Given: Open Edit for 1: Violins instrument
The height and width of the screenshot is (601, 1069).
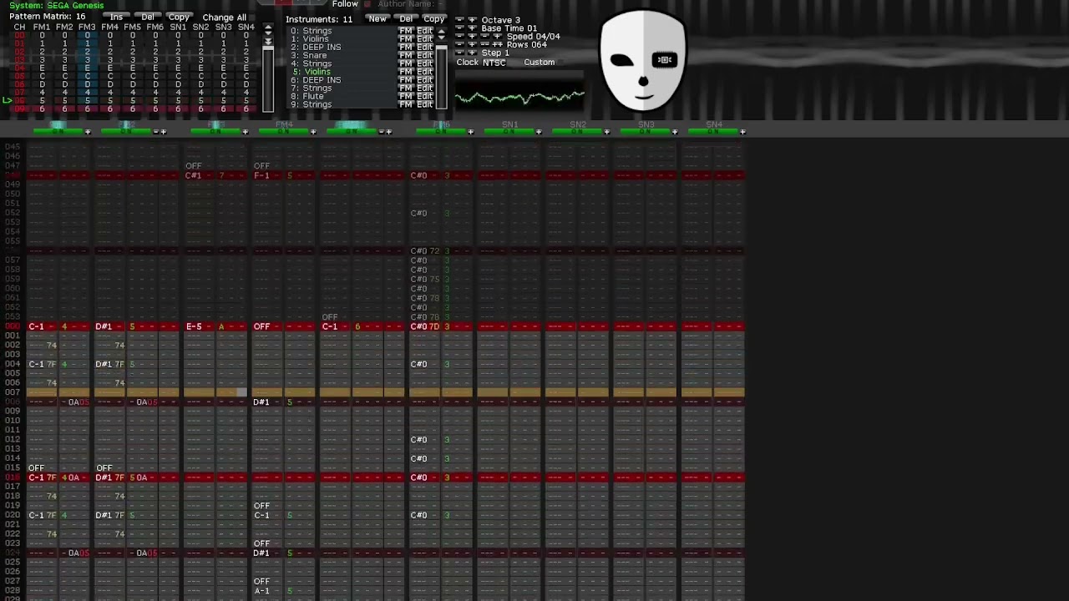Looking at the screenshot, I should pos(425,39).
